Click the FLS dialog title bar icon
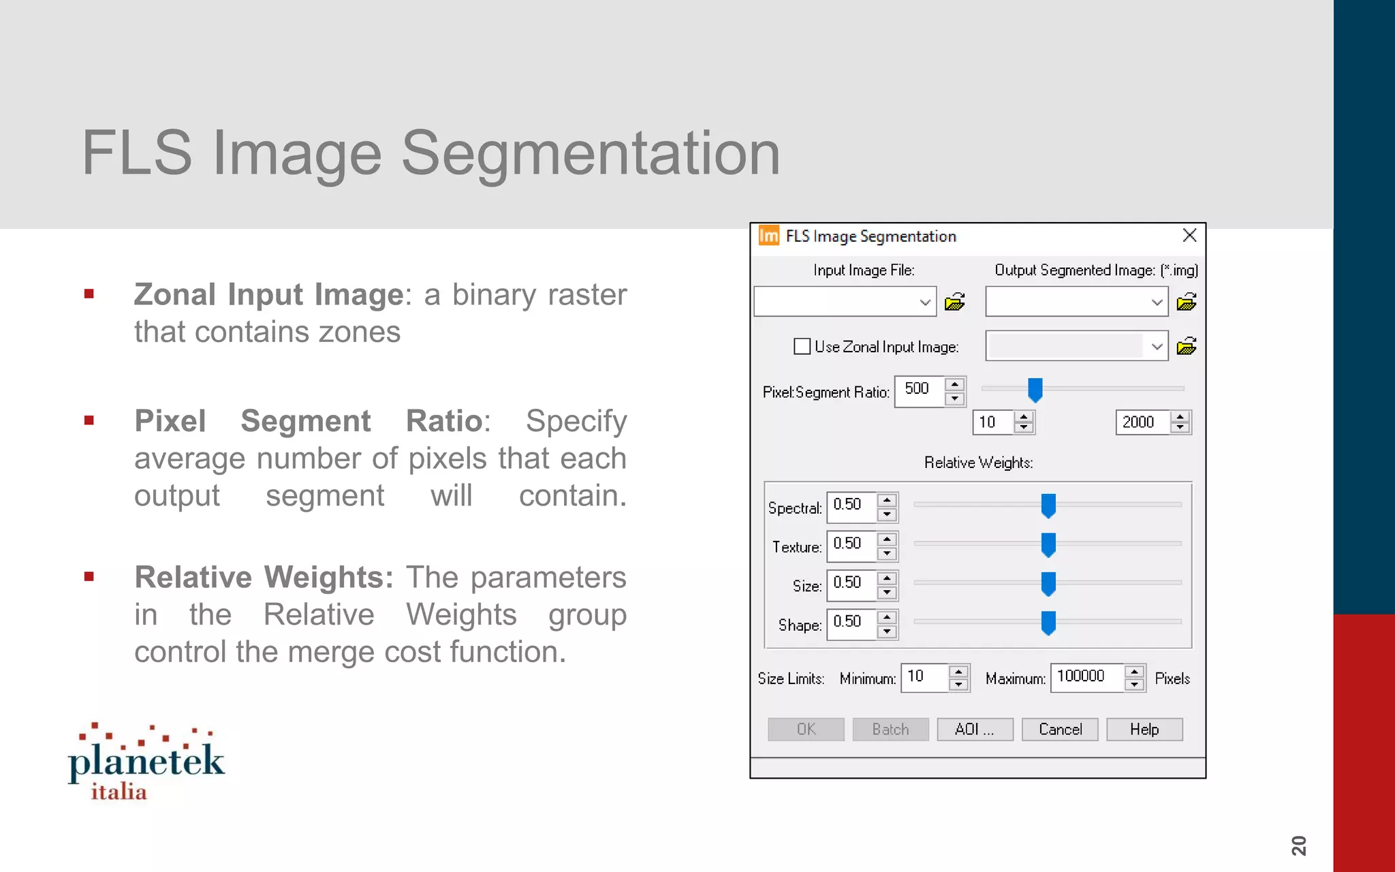Image resolution: width=1395 pixels, height=872 pixels. 768,236
